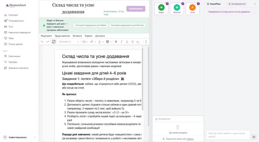
Task: Click heading Завдання 1: потяги «Збери й розділи»
Action: coord(93,79)
